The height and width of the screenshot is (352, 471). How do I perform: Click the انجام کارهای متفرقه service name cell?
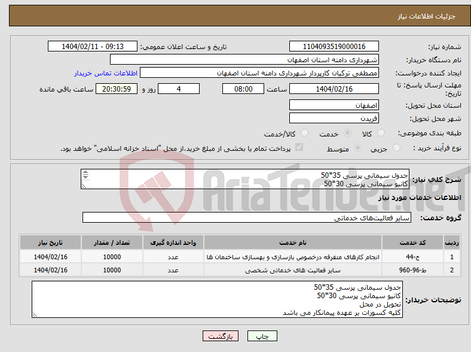292,257
